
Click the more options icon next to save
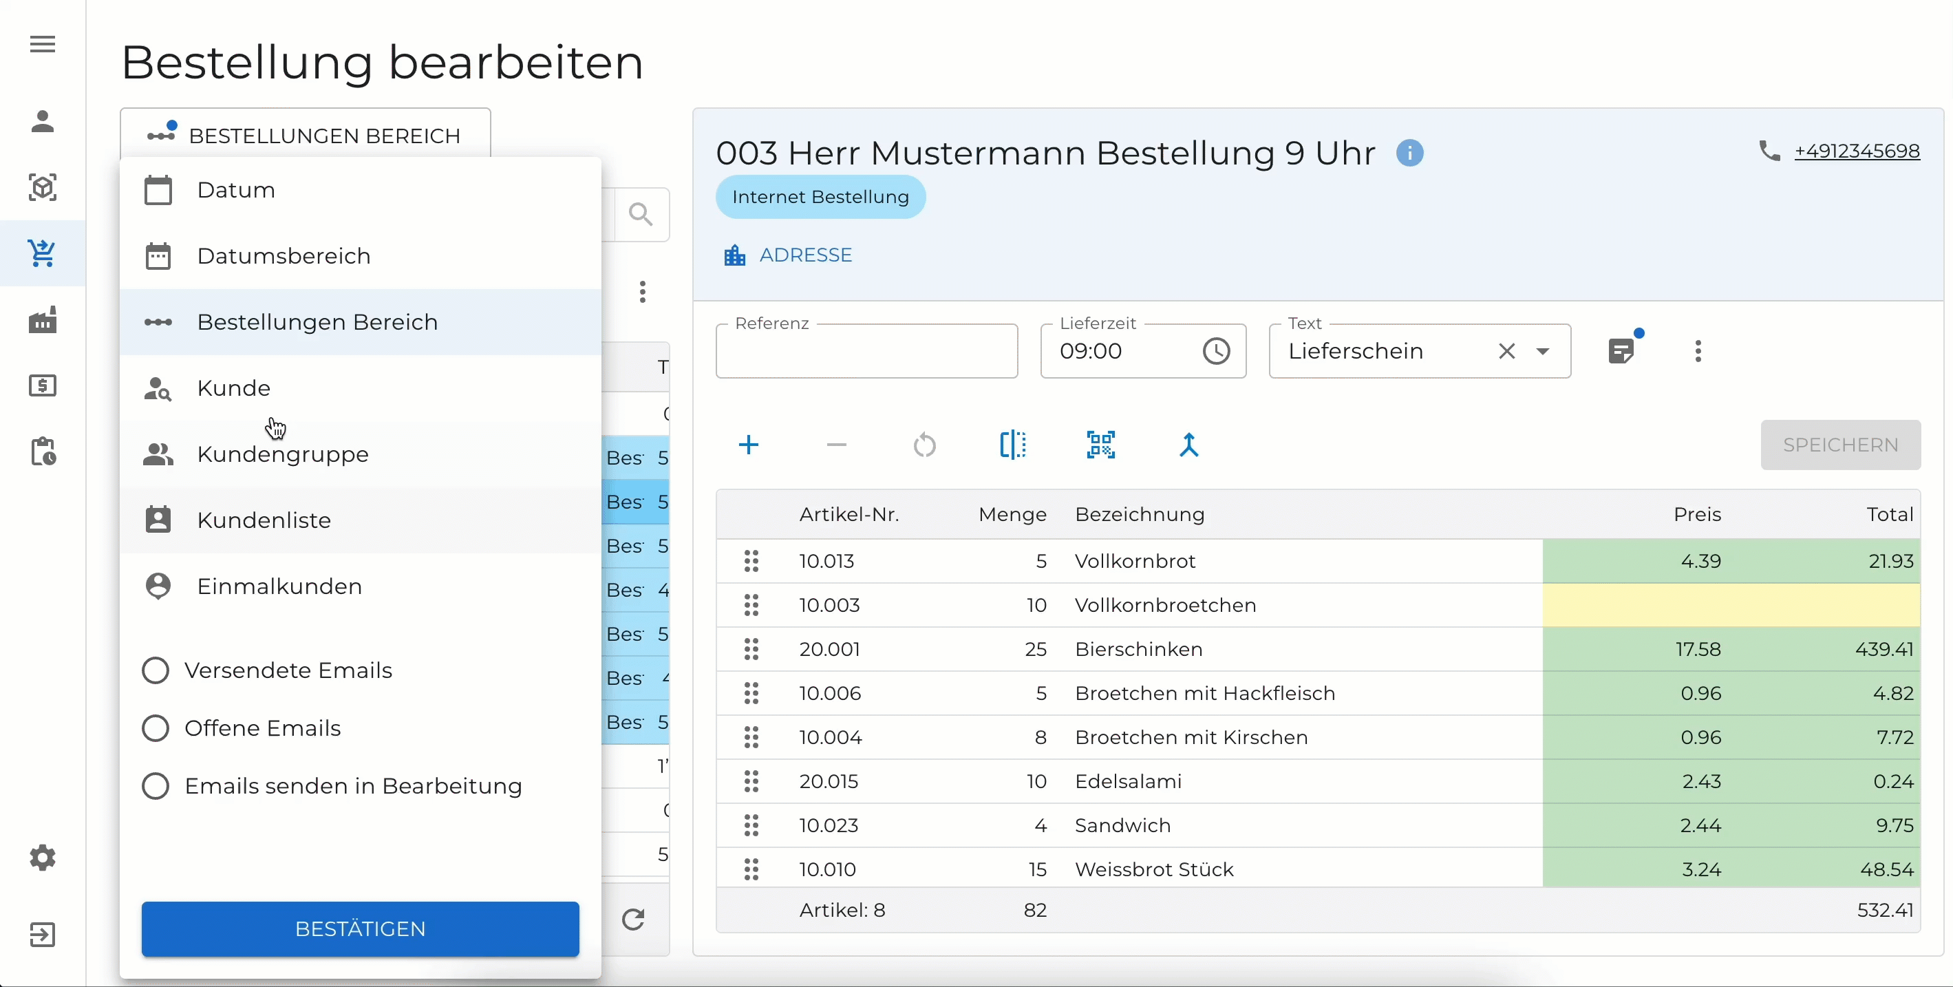click(1699, 350)
